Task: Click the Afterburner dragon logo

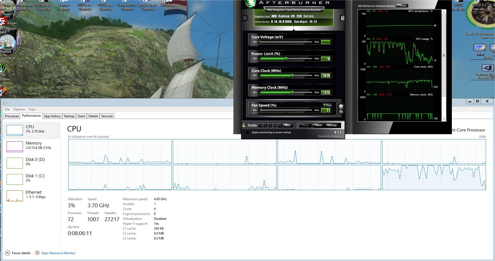Action: [x=250, y=3]
